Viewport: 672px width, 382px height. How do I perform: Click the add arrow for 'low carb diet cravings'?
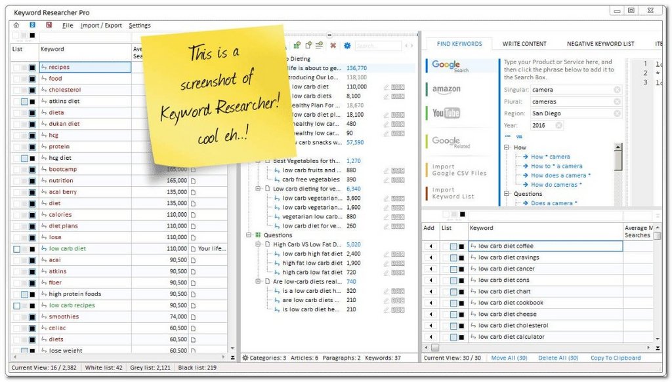(x=430, y=258)
